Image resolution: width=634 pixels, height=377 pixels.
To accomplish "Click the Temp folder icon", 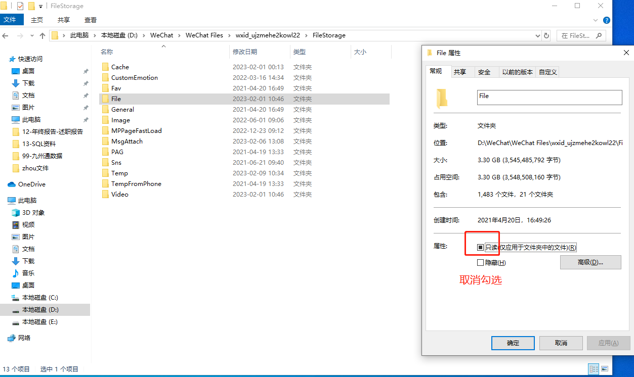I will click(105, 173).
